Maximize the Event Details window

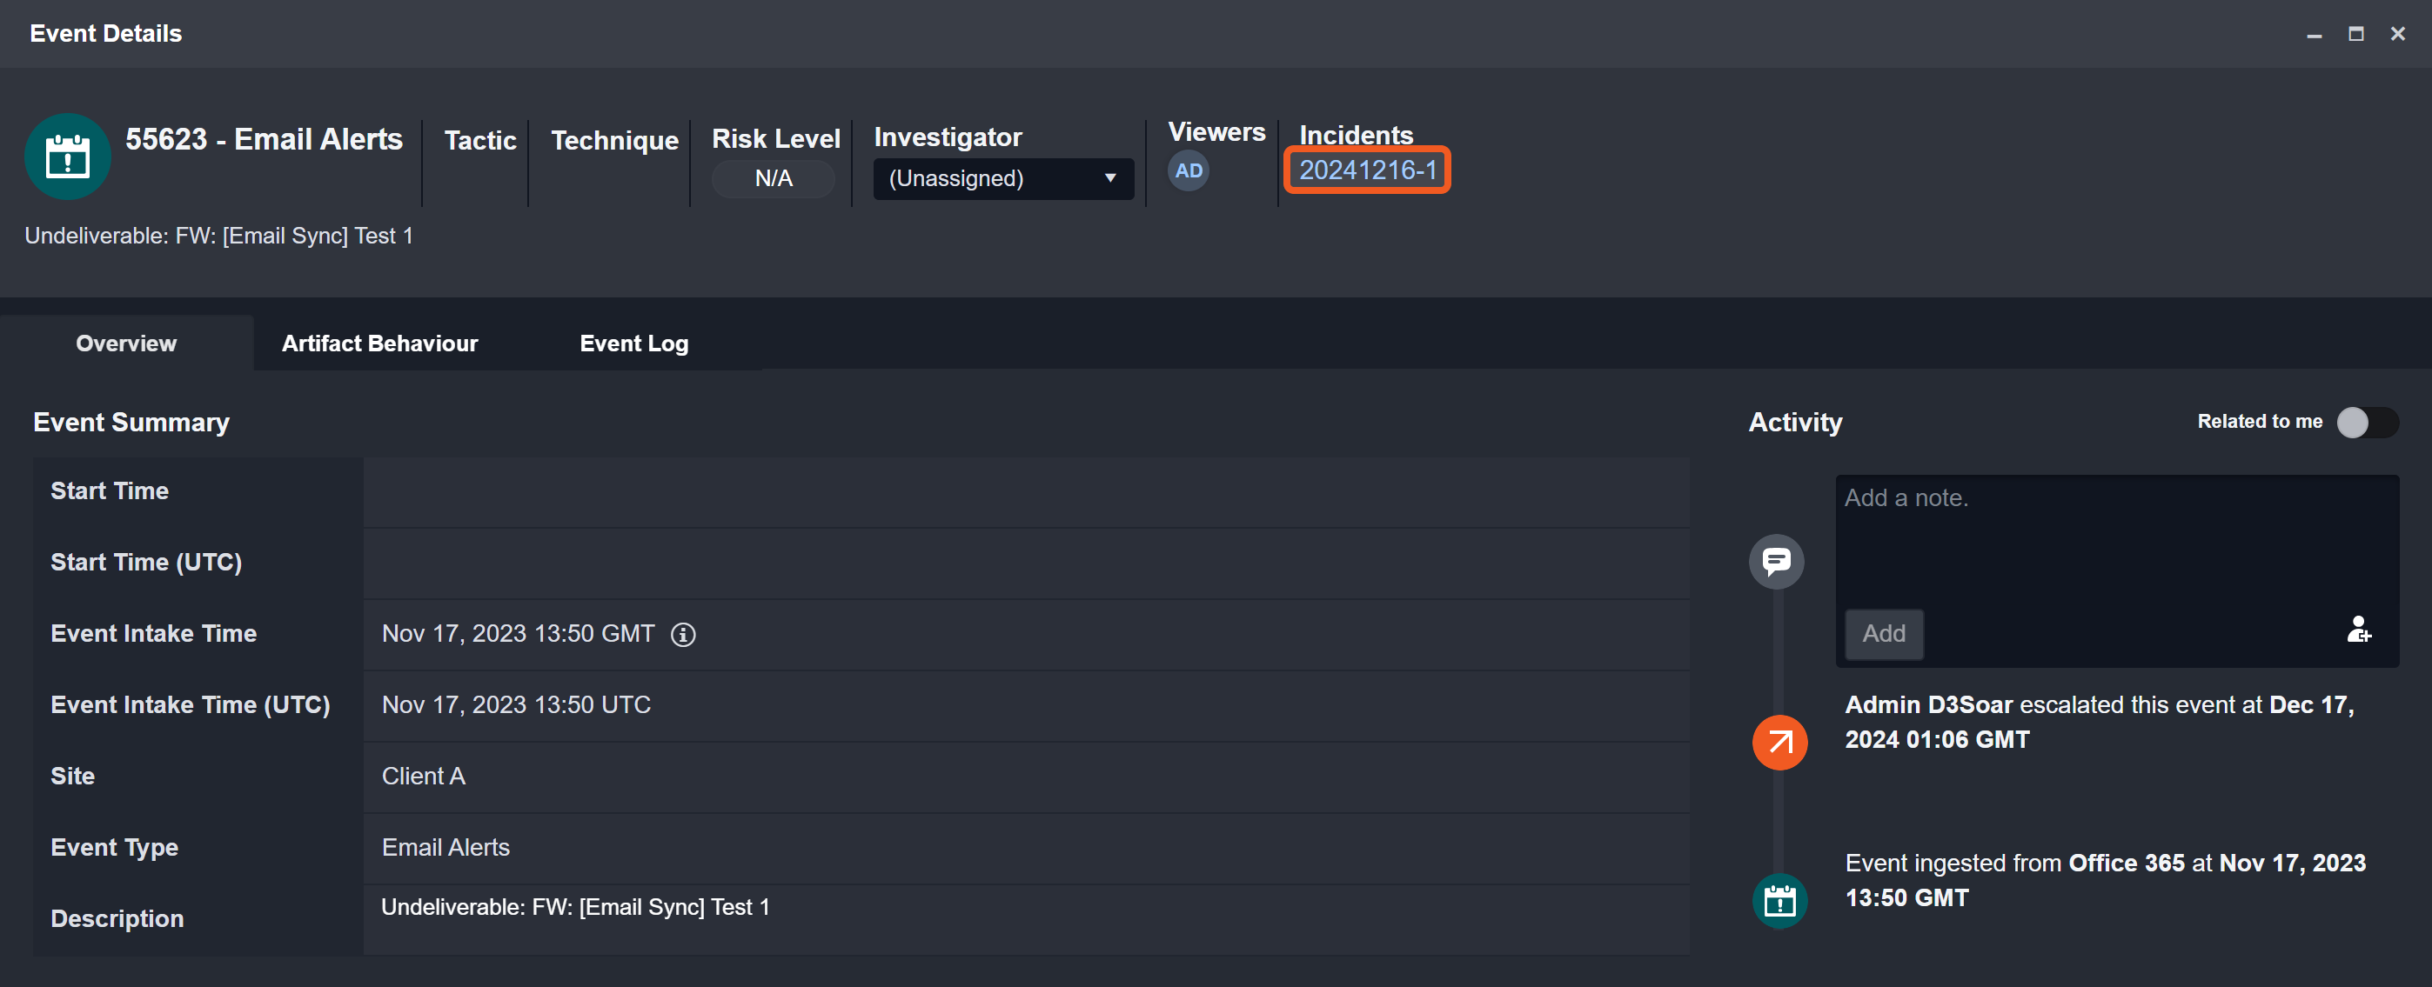point(2355,34)
